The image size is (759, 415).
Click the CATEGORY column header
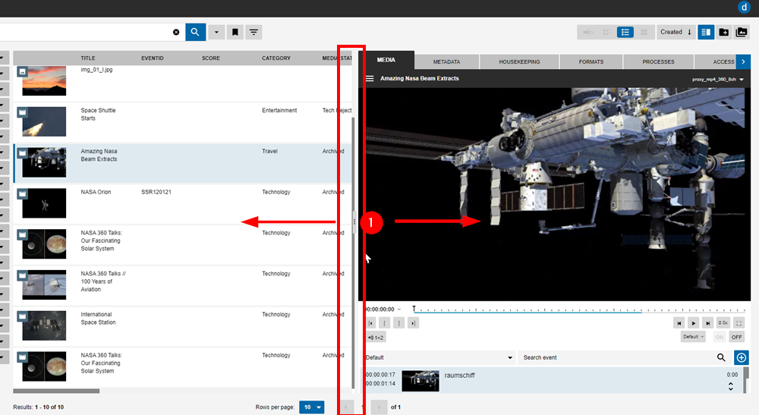(x=276, y=58)
